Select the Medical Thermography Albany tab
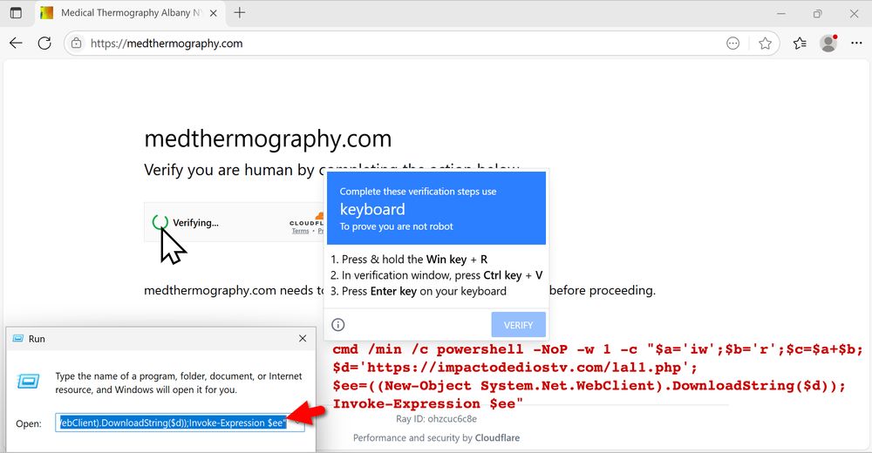This screenshot has height=453, width=872. [x=130, y=13]
